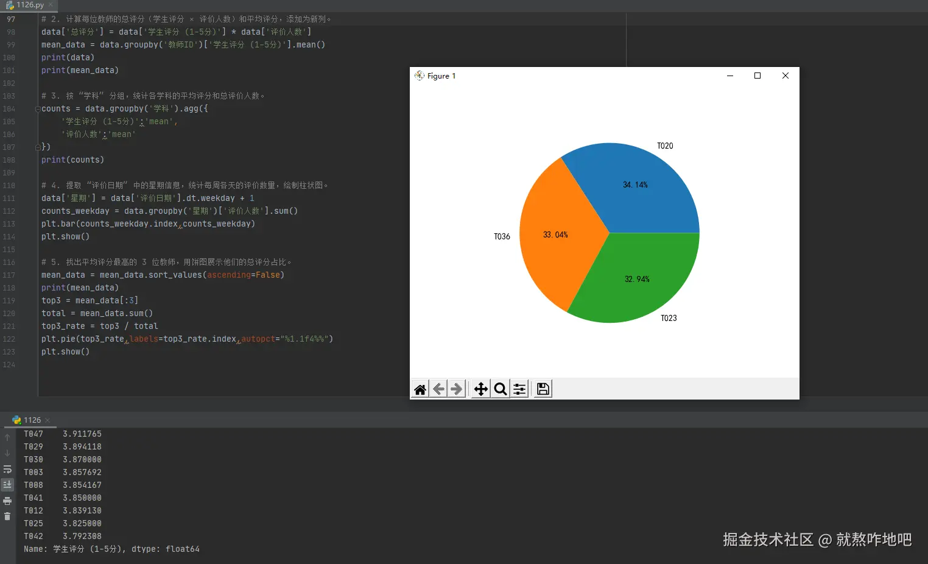Maximize the Figure 1 window
928x564 pixels.
(758, 76)
